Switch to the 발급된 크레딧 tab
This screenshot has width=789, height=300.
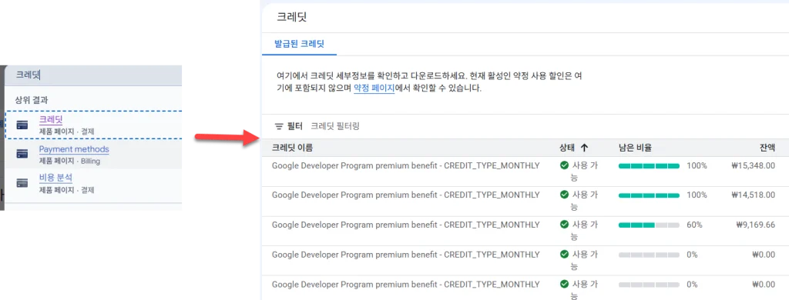pos(300,44)
